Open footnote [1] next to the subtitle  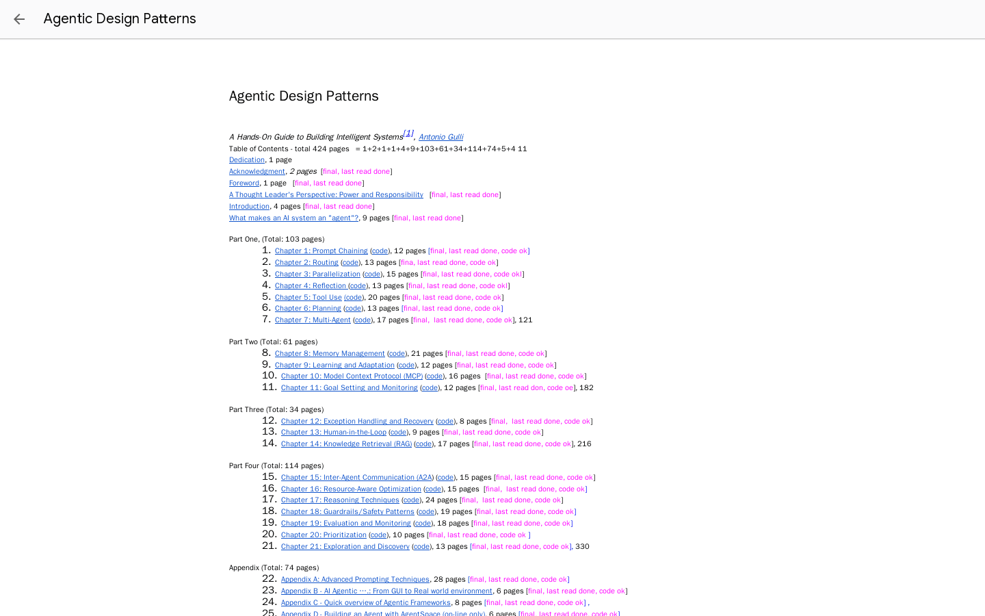pos(408,132)
